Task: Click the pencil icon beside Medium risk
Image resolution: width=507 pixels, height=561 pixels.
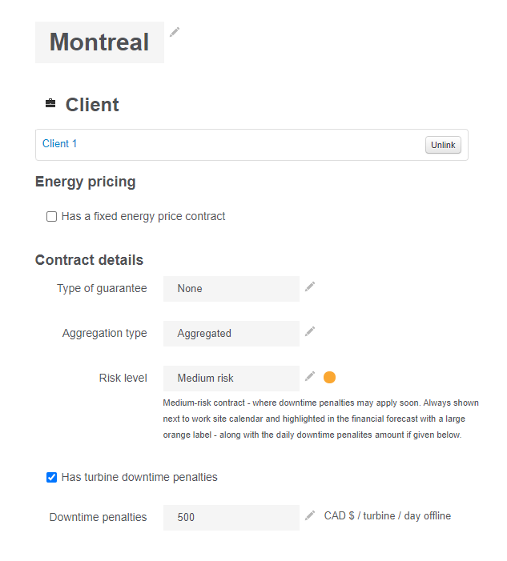Action: (310, 376)
